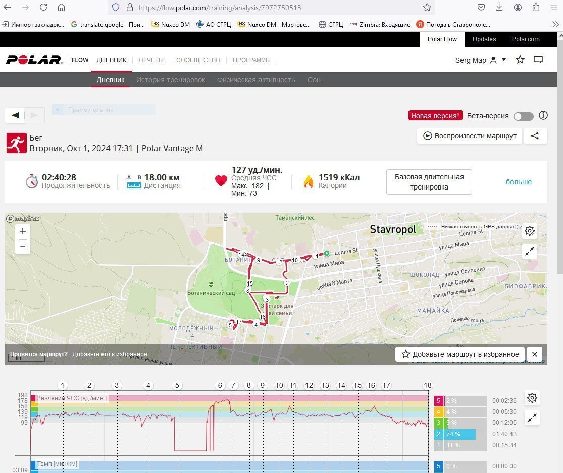Go back with browser back arrow
The width and height of the screenshot is (563, 473).
point(7,7)
